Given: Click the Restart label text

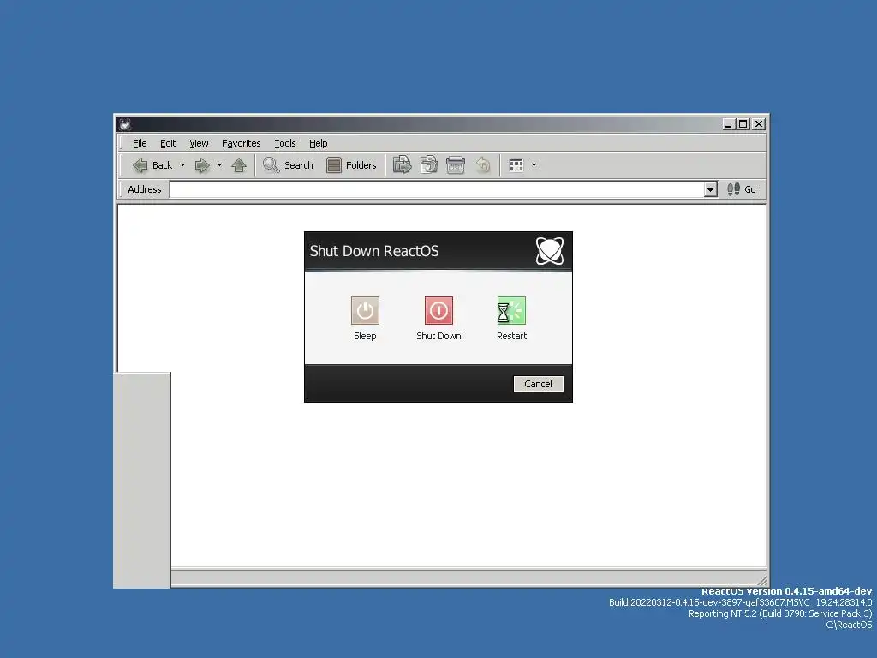Looking at the screenshot, I should (x=511, y=336).
